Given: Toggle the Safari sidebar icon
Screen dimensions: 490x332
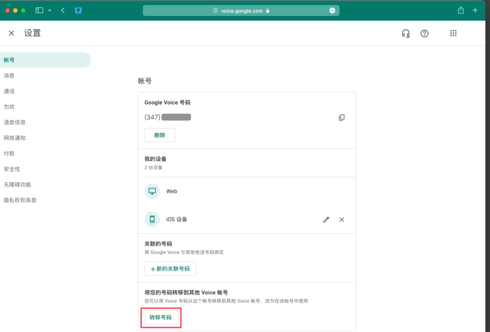Looking at the screenshot, I should [39, 10].
